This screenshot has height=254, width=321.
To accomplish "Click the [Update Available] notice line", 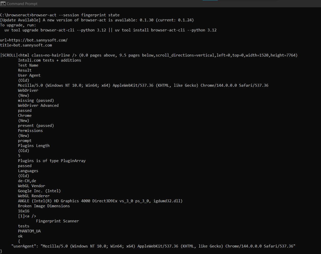I will [x=97, y=20].
